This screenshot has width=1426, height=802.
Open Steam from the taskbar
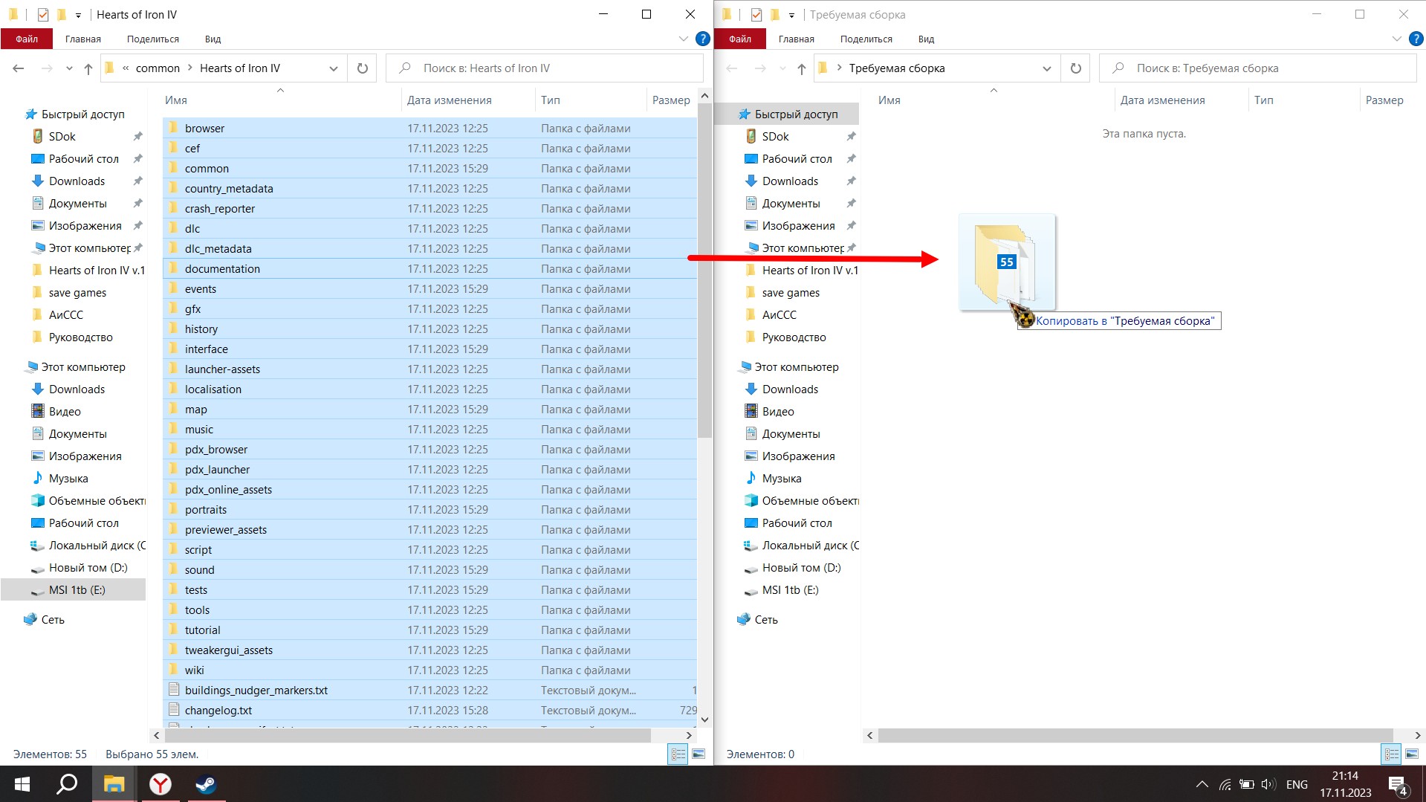206,784
